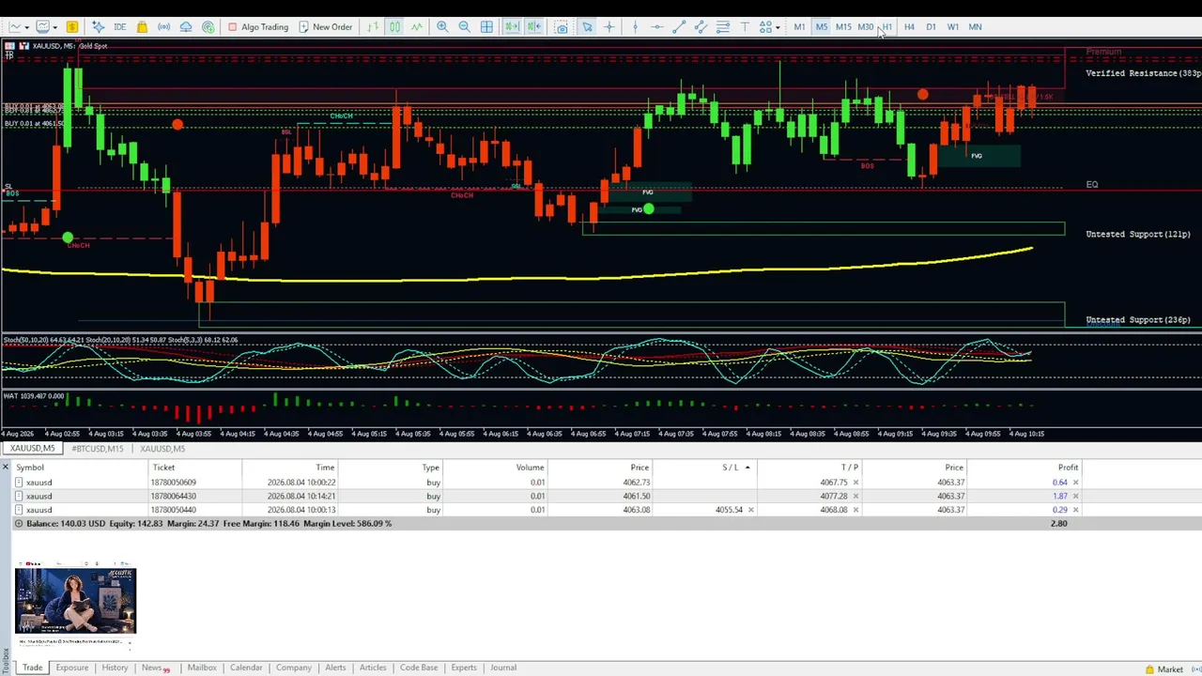Remove take profit 4067.75
1202x676 pixels.
855,483
